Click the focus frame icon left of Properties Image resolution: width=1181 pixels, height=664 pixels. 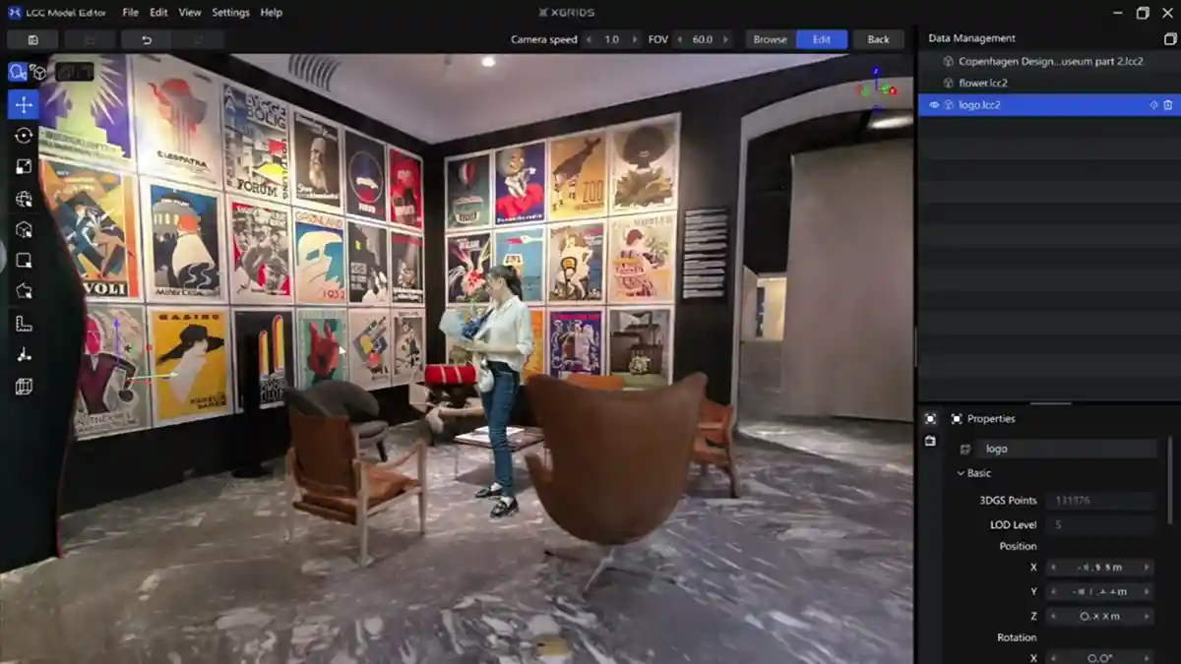tap(930, 419)
